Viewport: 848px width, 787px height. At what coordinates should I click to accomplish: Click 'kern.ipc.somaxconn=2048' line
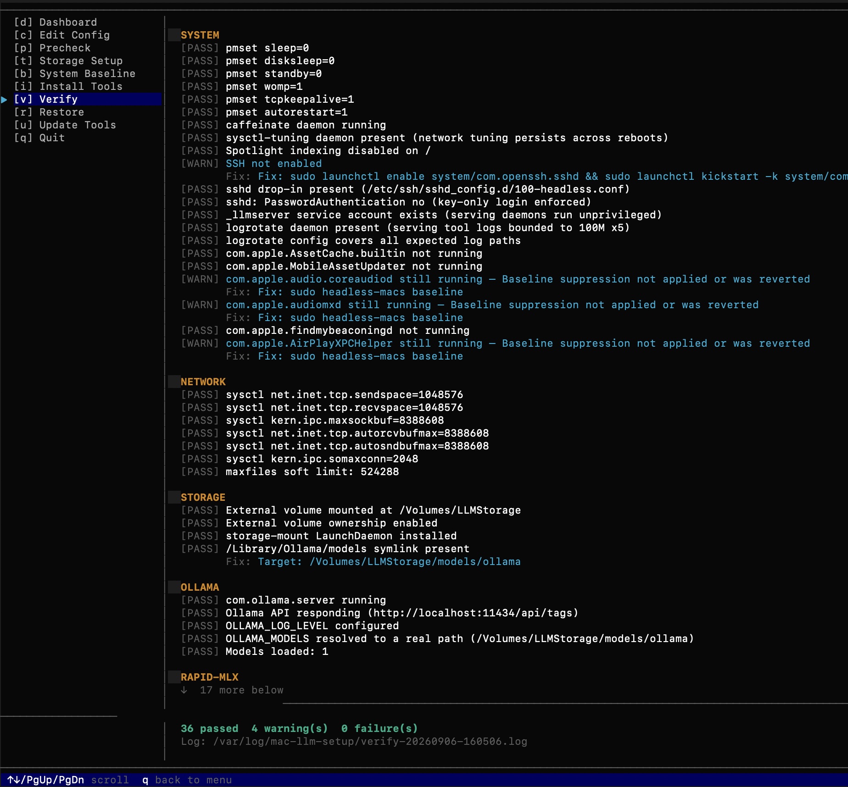point(300,459)
